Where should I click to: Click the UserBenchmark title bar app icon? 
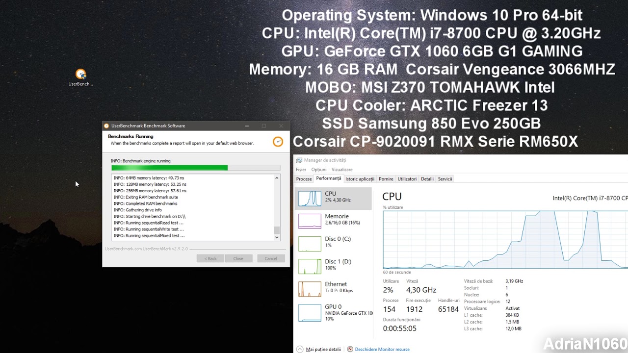tap(106, 126)
